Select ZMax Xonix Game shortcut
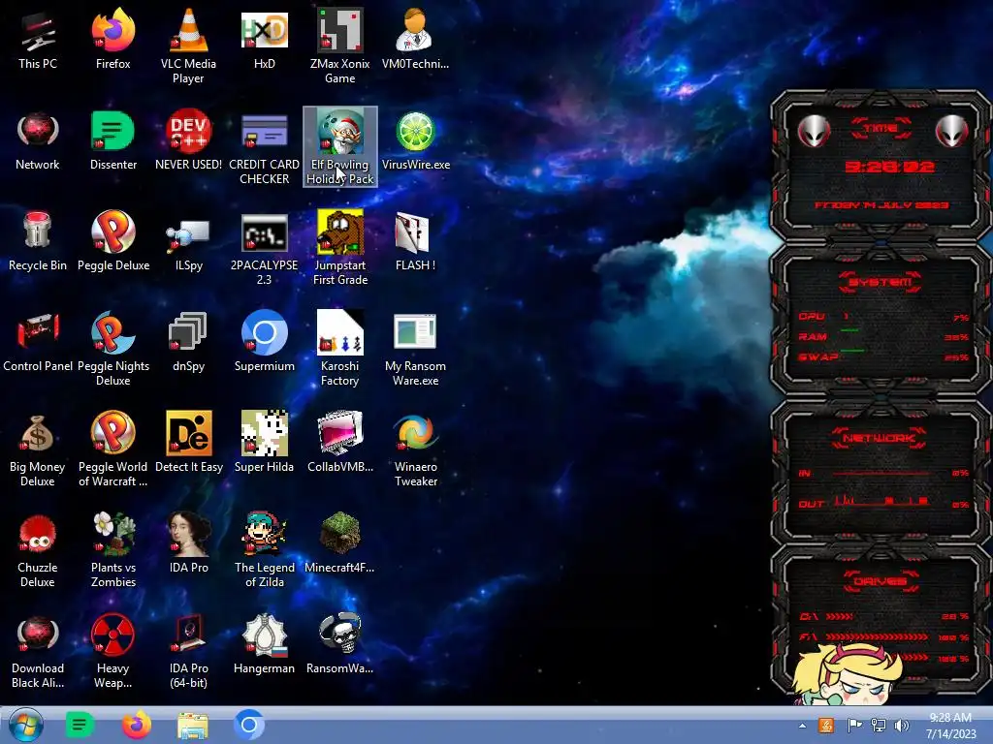Viewport: 993px width, 744px height. pos(340,46)
